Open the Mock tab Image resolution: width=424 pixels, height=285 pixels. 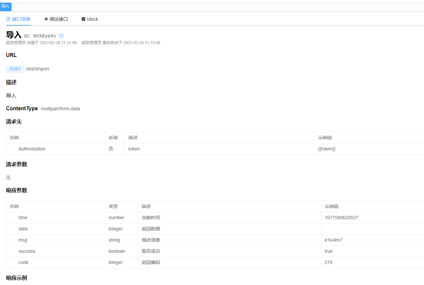click(x=92, y=19)
